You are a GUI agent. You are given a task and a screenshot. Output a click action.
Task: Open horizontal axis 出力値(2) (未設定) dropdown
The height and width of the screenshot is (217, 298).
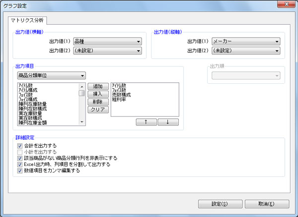click(107, 50)
